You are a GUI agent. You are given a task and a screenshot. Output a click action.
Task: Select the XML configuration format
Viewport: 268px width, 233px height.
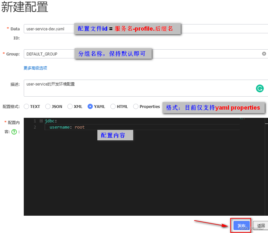[x=70, y=106]
